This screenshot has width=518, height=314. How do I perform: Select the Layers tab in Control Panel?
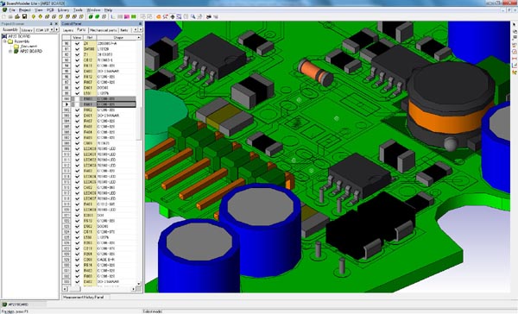[68, 30]
